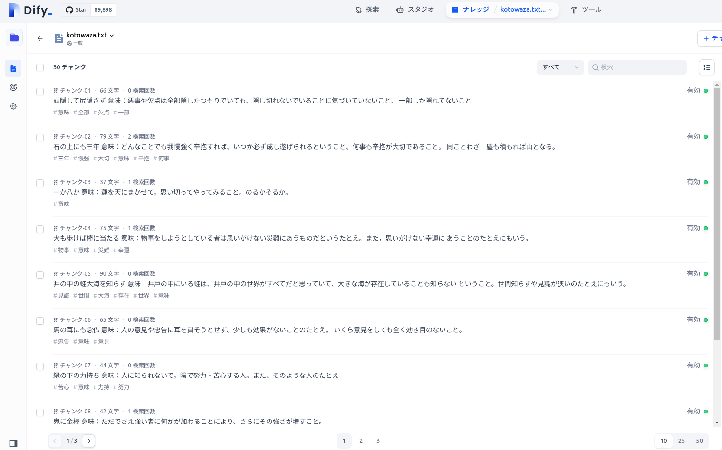Check the チャンク-03 checkbox
This screenshot has height=450, width=722.
pos(40,183)
